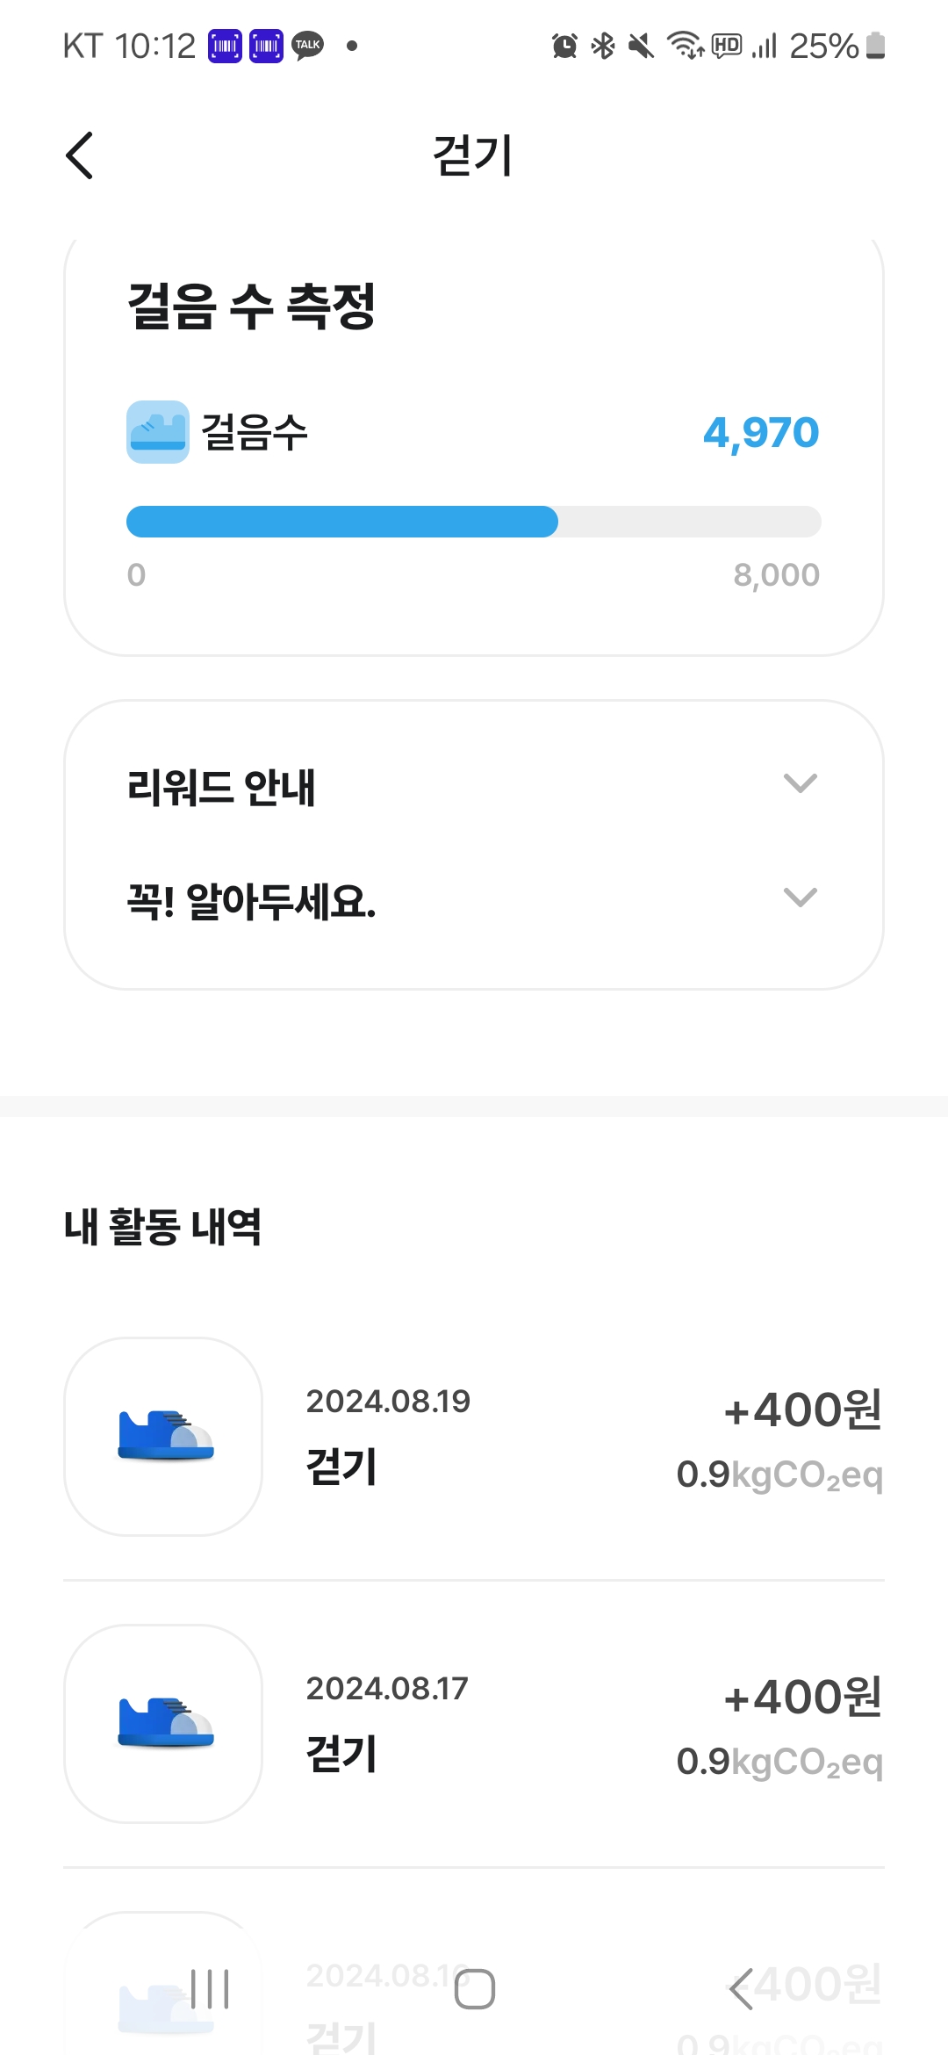Screen dimensions: 948x2055
Task: Tap the Bluetooth status icon
Action: [x=603, y=46]
